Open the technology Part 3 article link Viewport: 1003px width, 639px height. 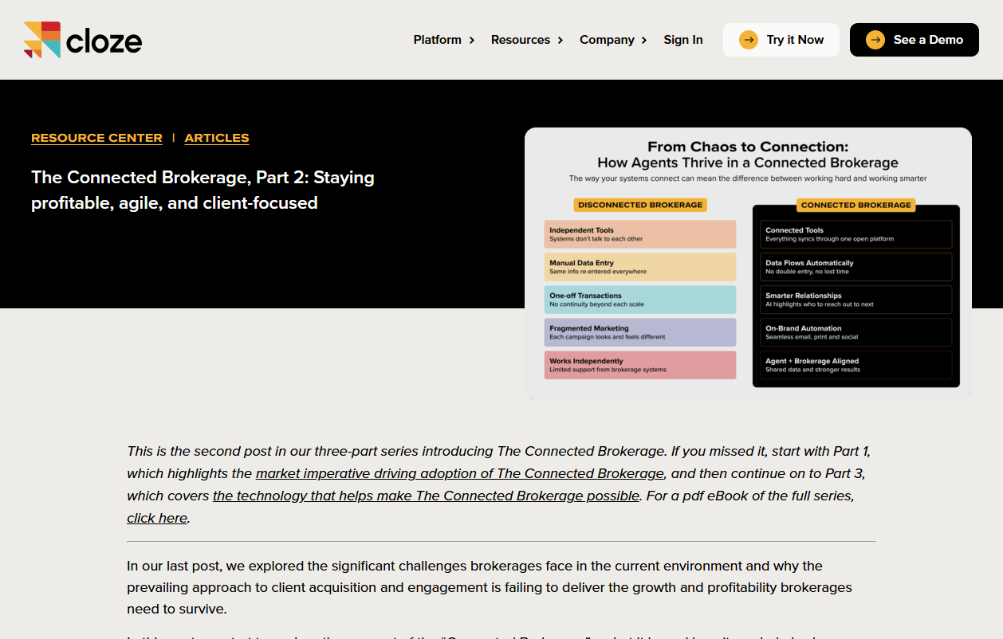(x=427, y=496)
